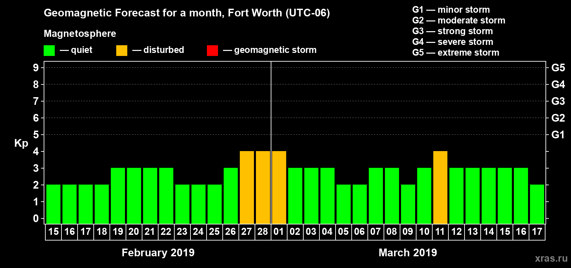Click date label 15 under February

53,231
